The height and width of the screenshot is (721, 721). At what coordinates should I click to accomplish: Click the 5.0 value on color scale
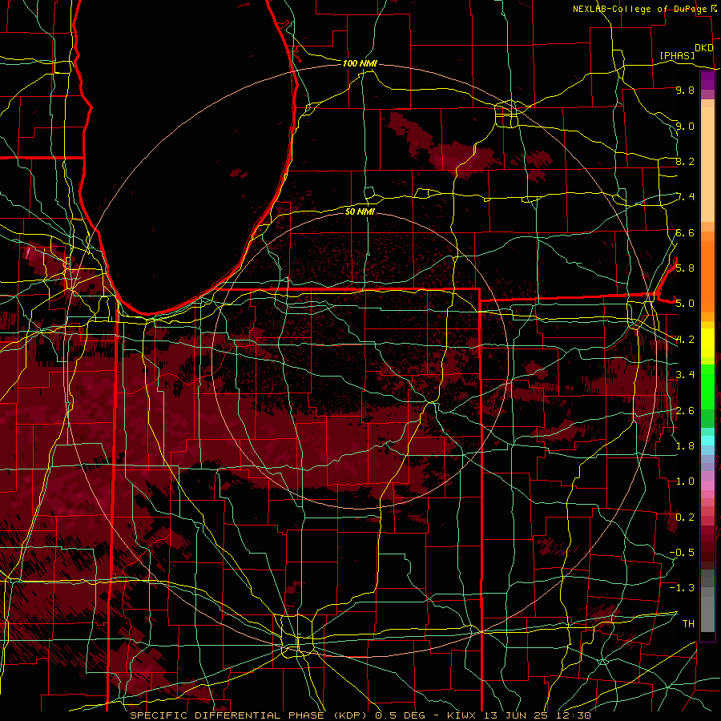tap(685, 304)
